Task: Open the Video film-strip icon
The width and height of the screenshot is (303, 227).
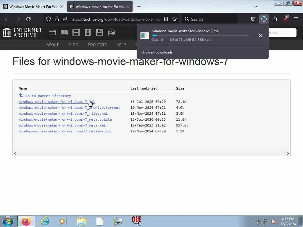Action: [76, 33]
